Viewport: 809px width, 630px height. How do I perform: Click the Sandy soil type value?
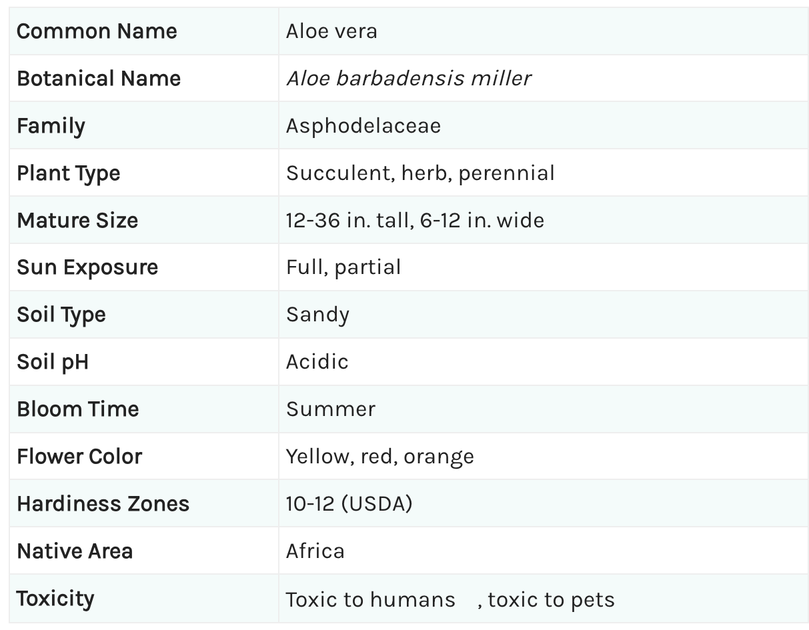[x=317, y=315]
